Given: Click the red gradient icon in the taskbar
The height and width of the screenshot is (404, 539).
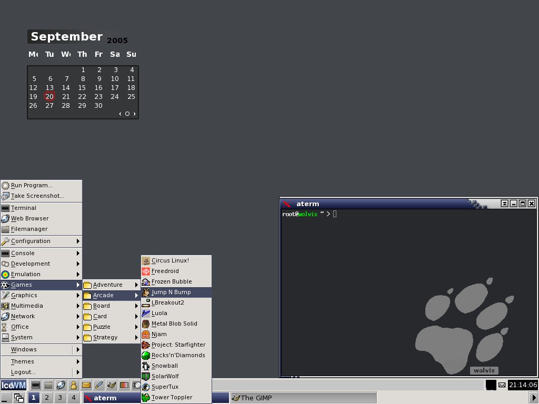Looking at the screenshot, I should 124,385.
